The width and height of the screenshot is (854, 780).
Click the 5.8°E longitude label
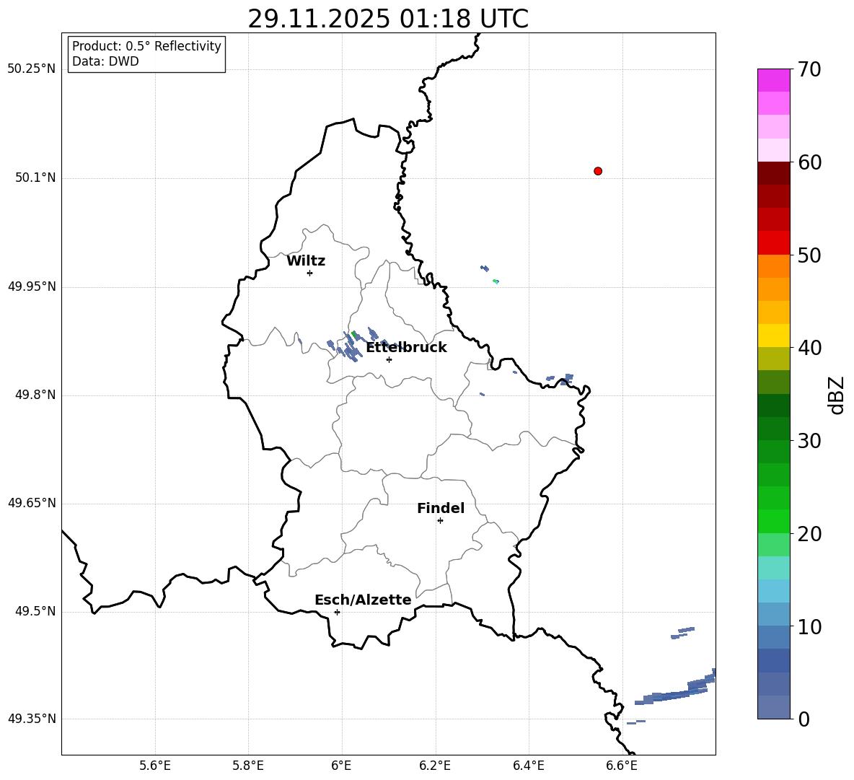[x=248, y=766]
